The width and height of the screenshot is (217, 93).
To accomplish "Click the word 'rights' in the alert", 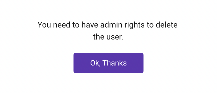I will (x=134, y=25).
